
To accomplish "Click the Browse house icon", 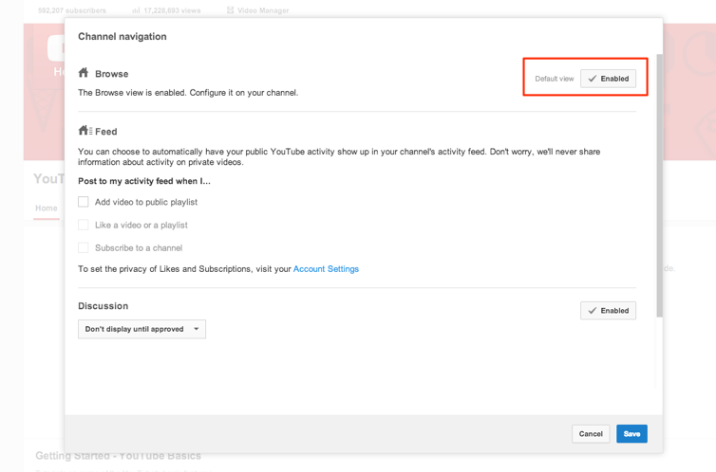I will 84,73.
